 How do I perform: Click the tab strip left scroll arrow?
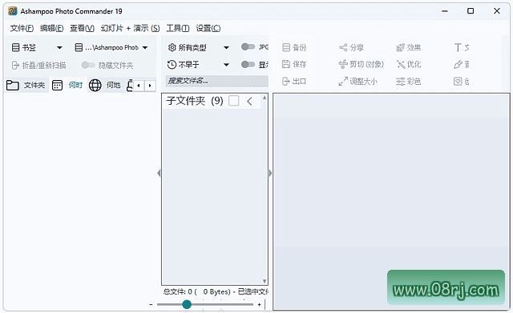[x=139, y=86]
